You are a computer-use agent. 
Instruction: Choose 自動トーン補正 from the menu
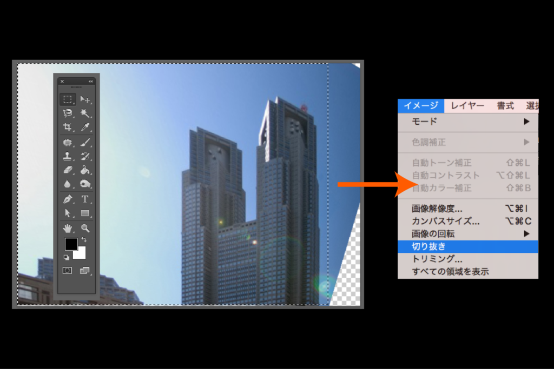(468, 163)
